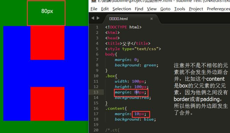Image resolution: width=230 pixels, height=133 pixels.
Task: Click line number 17 in the gutter
Action: (96, 114)
